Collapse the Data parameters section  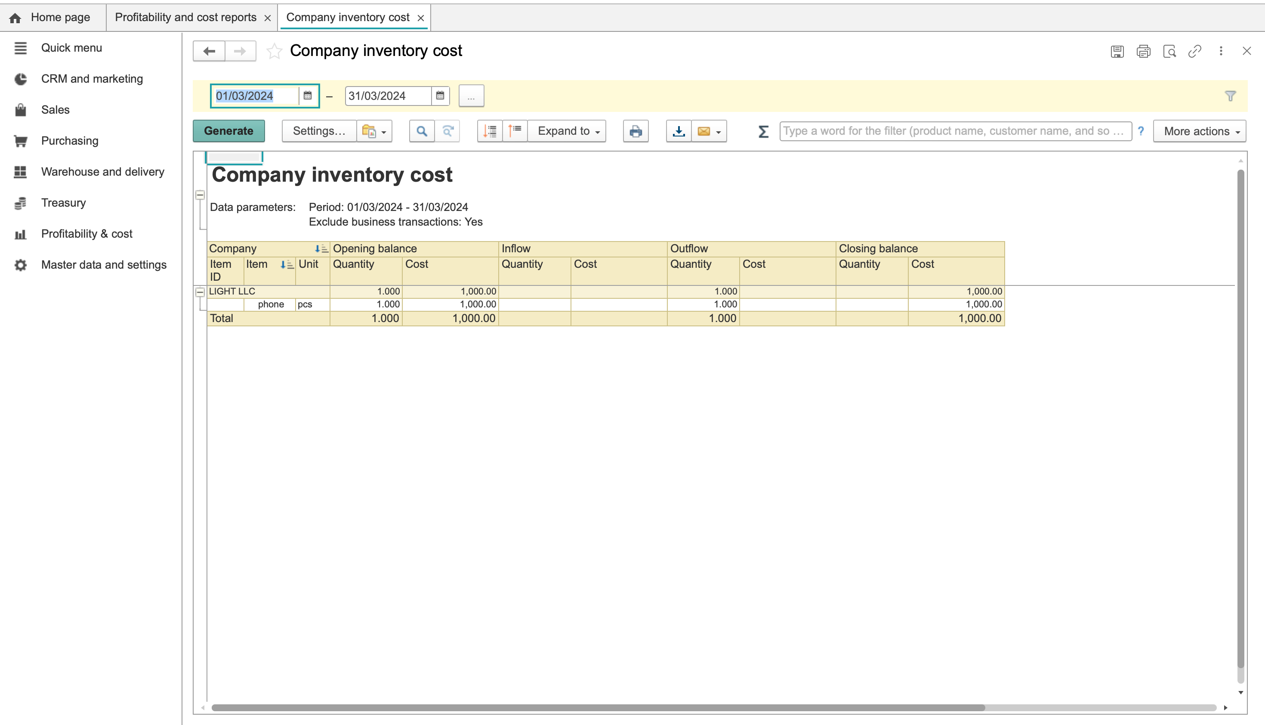200,195
